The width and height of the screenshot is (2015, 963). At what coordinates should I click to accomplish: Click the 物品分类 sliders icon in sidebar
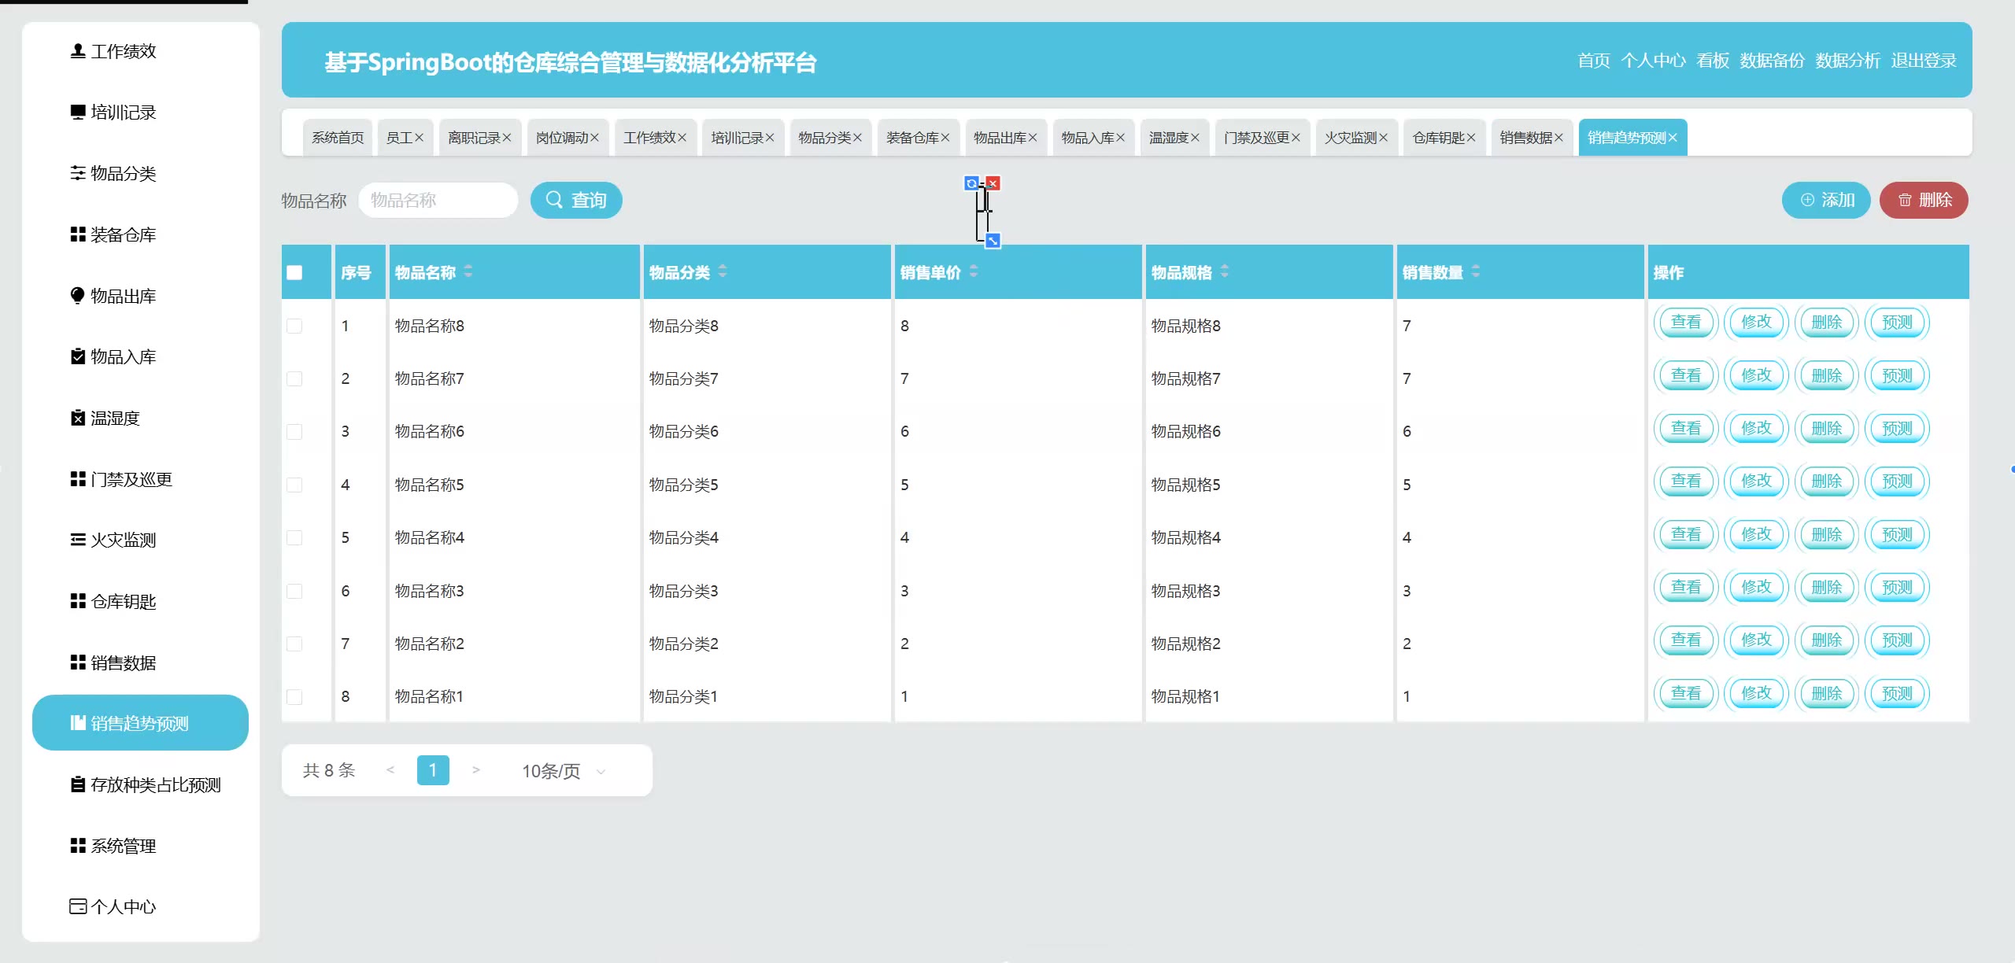pyautogui.click(x=77, y=173)
